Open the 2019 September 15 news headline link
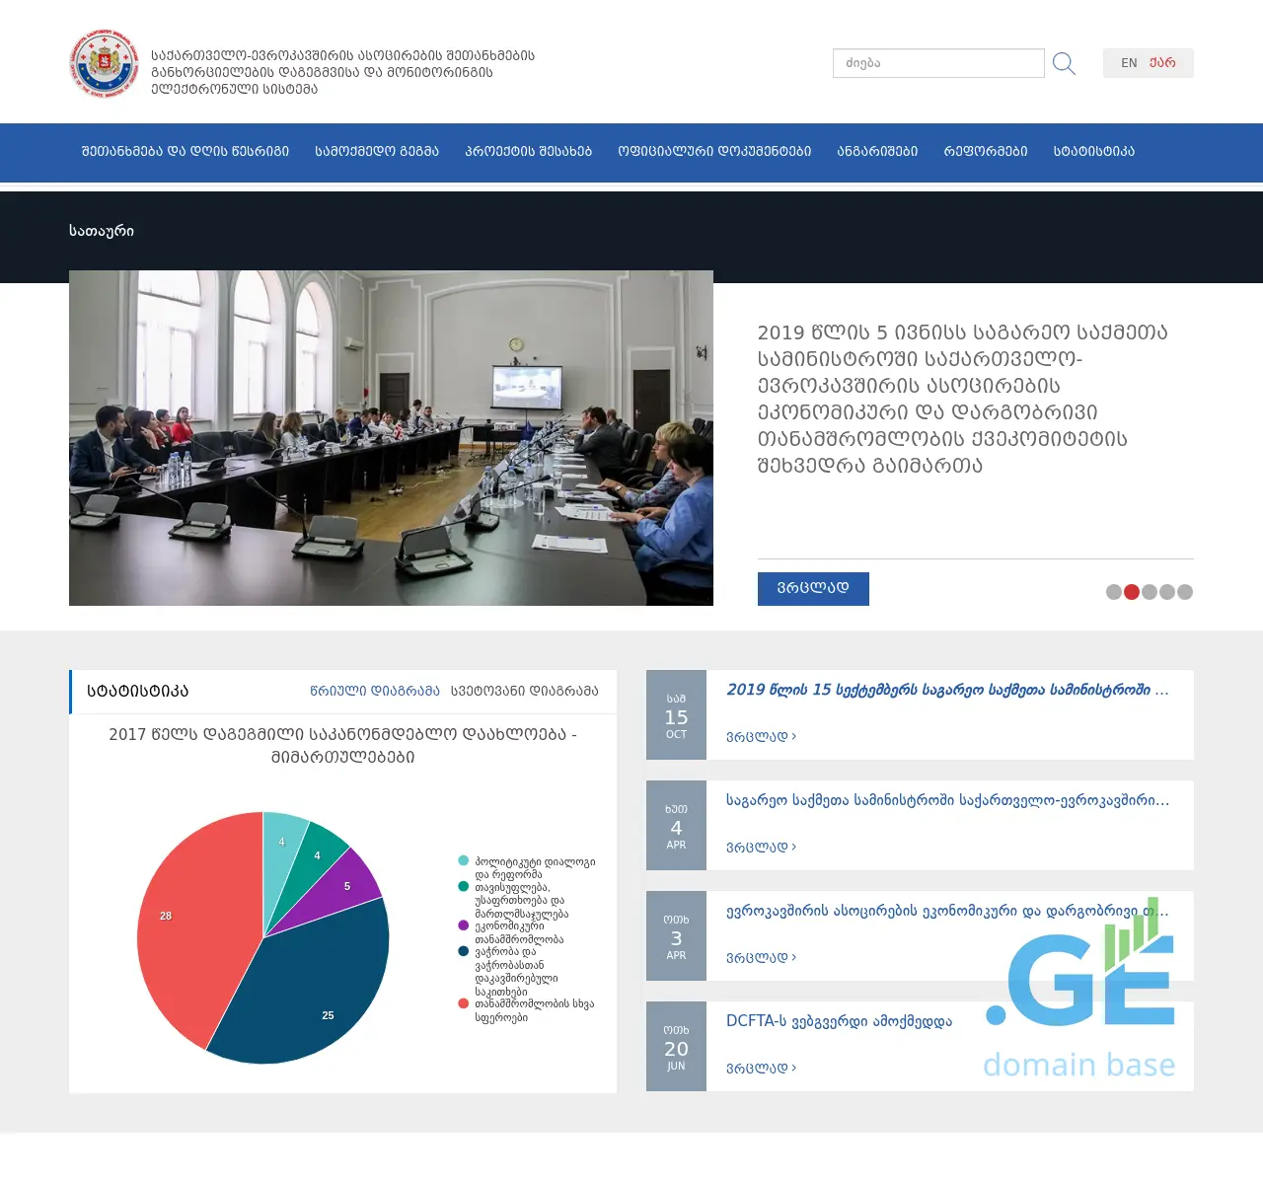Image resolution: width=1263 pixels, height=1184 pixels. pyautogui.click(x=947, y=690)
